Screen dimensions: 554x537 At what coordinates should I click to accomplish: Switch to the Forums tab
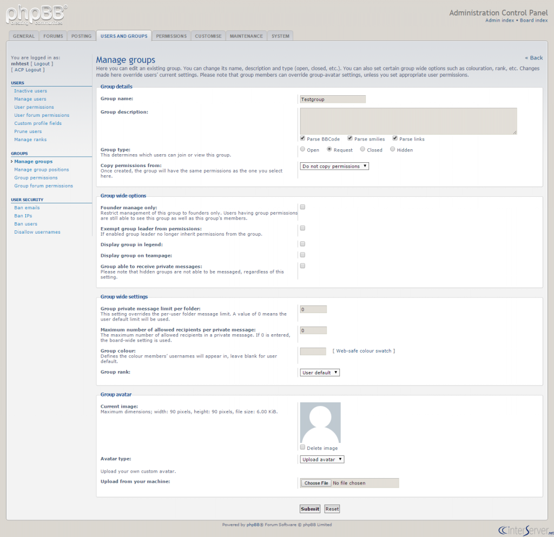tap(53, 36)
